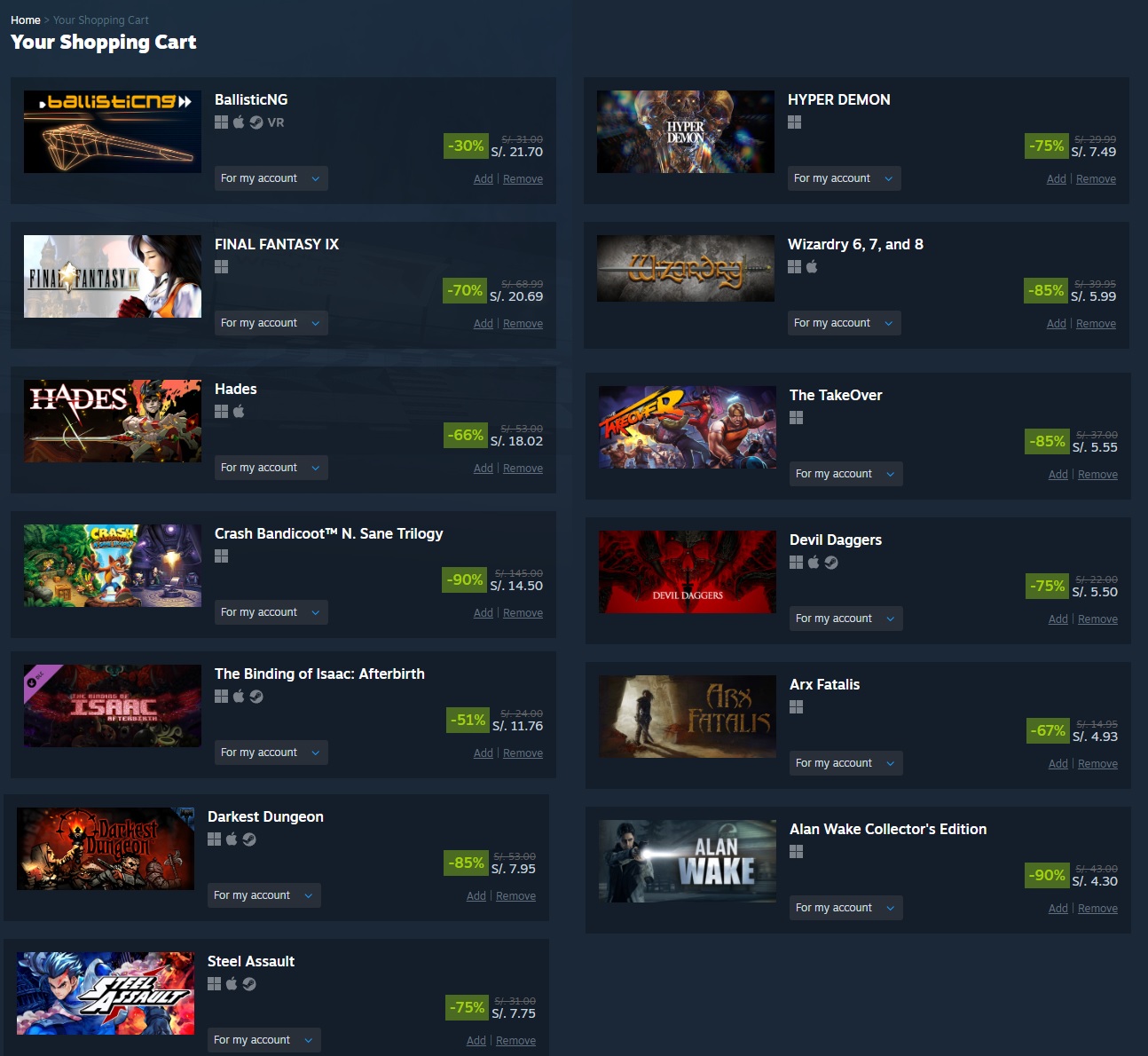This screenshot has width=1148, height=1056.
Task: Click the Darkest Dungeon title
Action: [x=265, y=816]
